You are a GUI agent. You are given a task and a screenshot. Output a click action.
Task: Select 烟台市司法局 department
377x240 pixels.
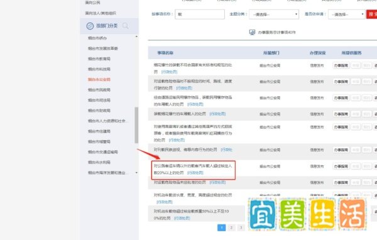tap(99, 100)
